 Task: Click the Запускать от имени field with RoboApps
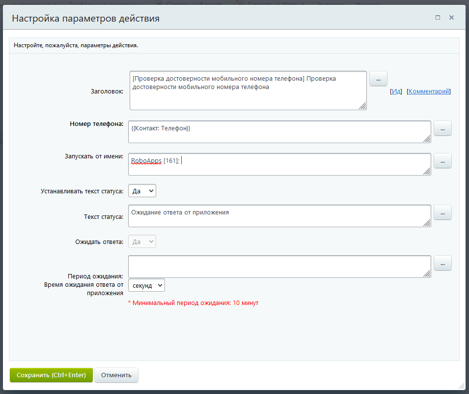(279, 164)
